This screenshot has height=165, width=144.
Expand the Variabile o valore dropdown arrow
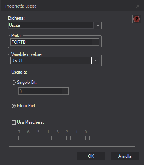pos(95,60)
